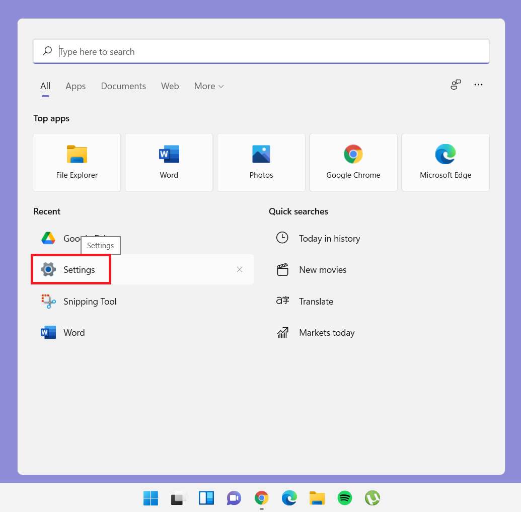Run the Translate quick search
The image size is (521, 512).
379,302
